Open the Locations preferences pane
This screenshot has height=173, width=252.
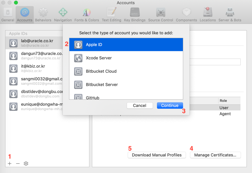(x=208, y=15)
